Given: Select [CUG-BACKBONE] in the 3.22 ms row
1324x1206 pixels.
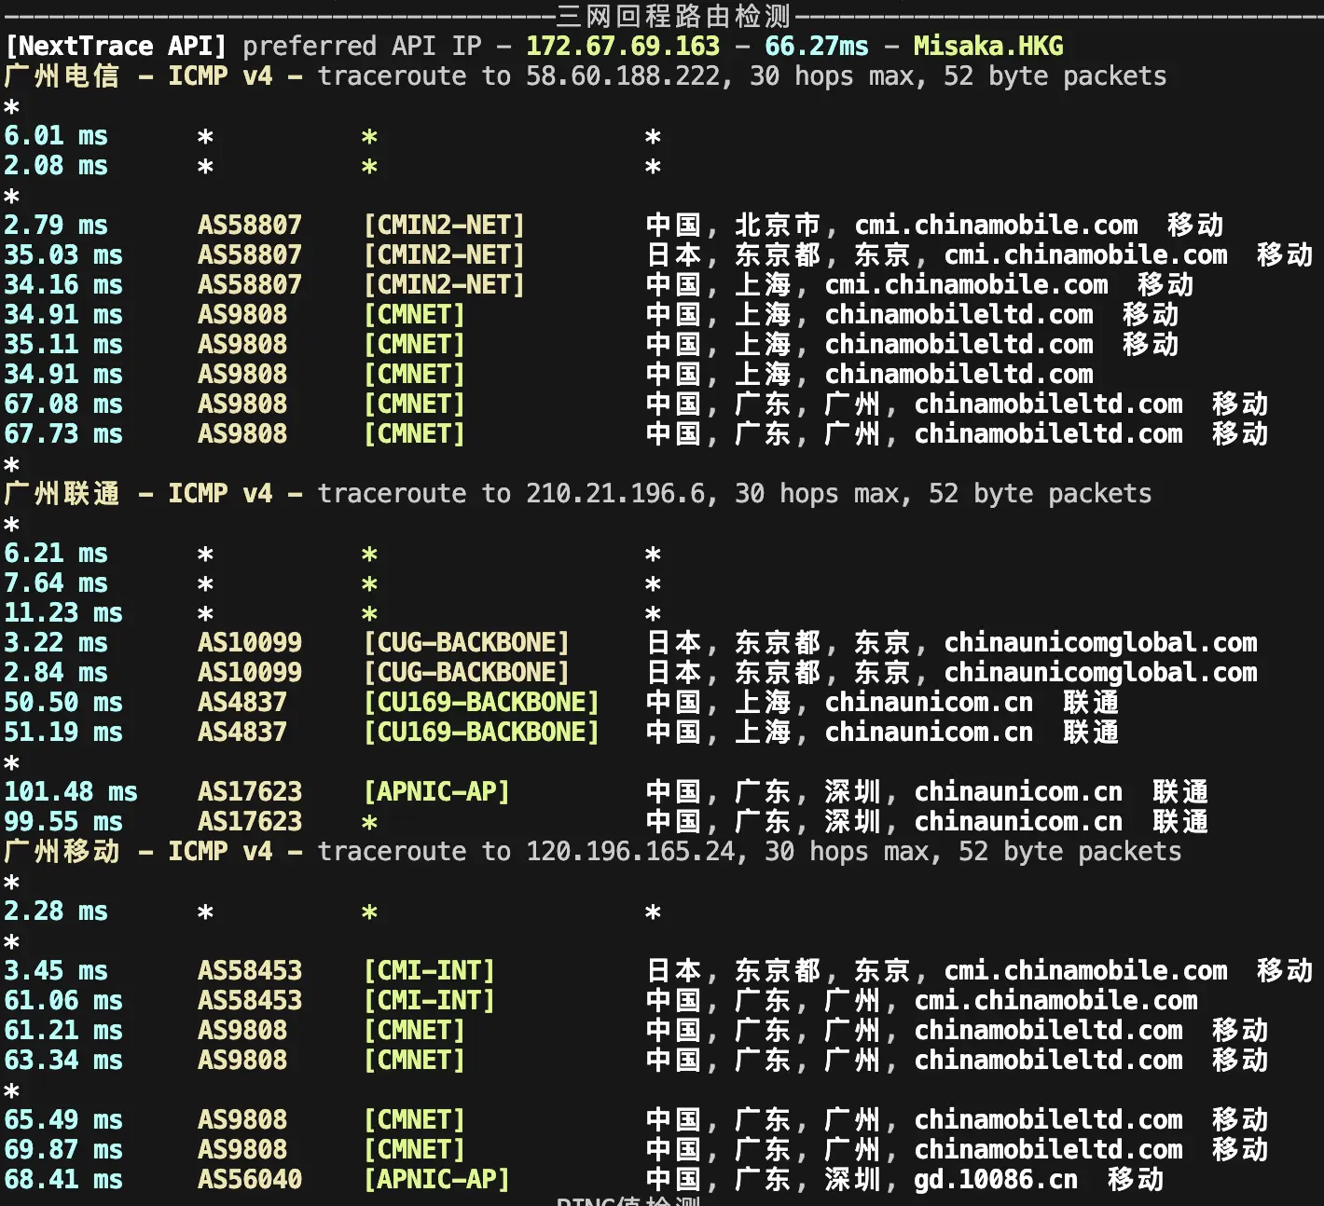Looking at the screenshot, I should click(x=466, y=642).
